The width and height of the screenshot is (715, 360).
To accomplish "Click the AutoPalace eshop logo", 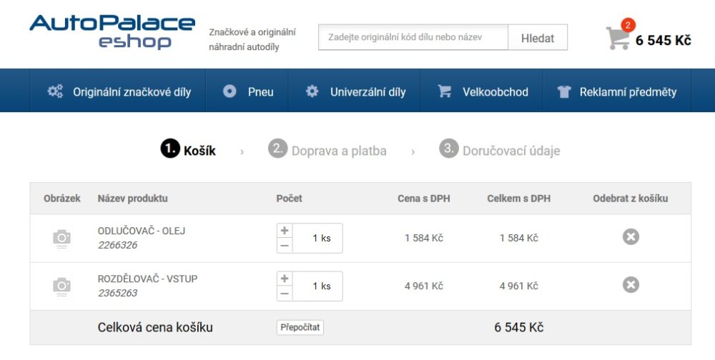I will 112,32.
